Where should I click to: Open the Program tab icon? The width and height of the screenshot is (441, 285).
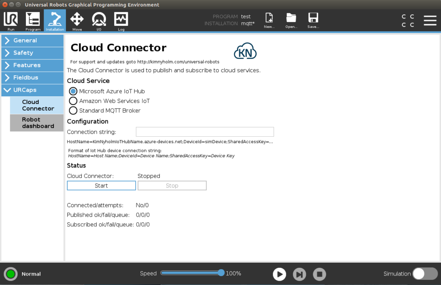33,21
